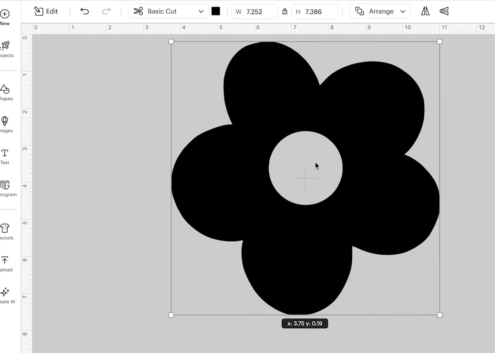Flip the shape vertically

point(444,11)
